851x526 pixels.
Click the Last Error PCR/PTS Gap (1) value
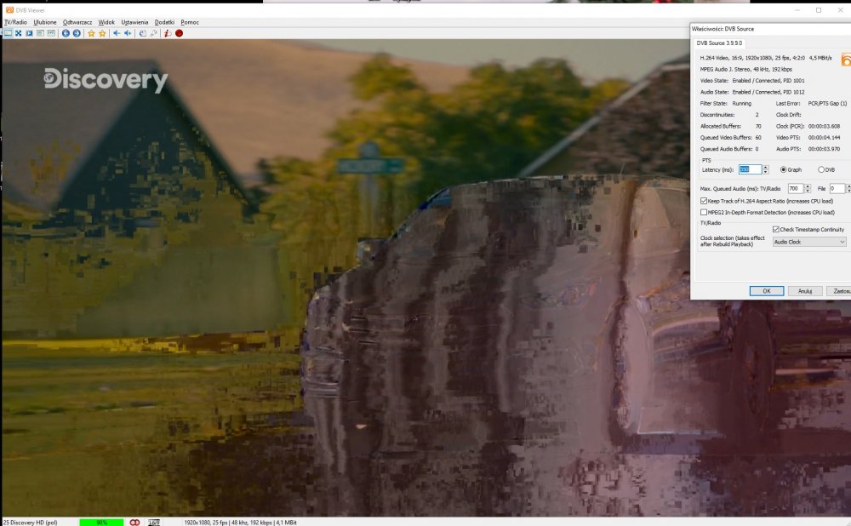tap(827, 103)
